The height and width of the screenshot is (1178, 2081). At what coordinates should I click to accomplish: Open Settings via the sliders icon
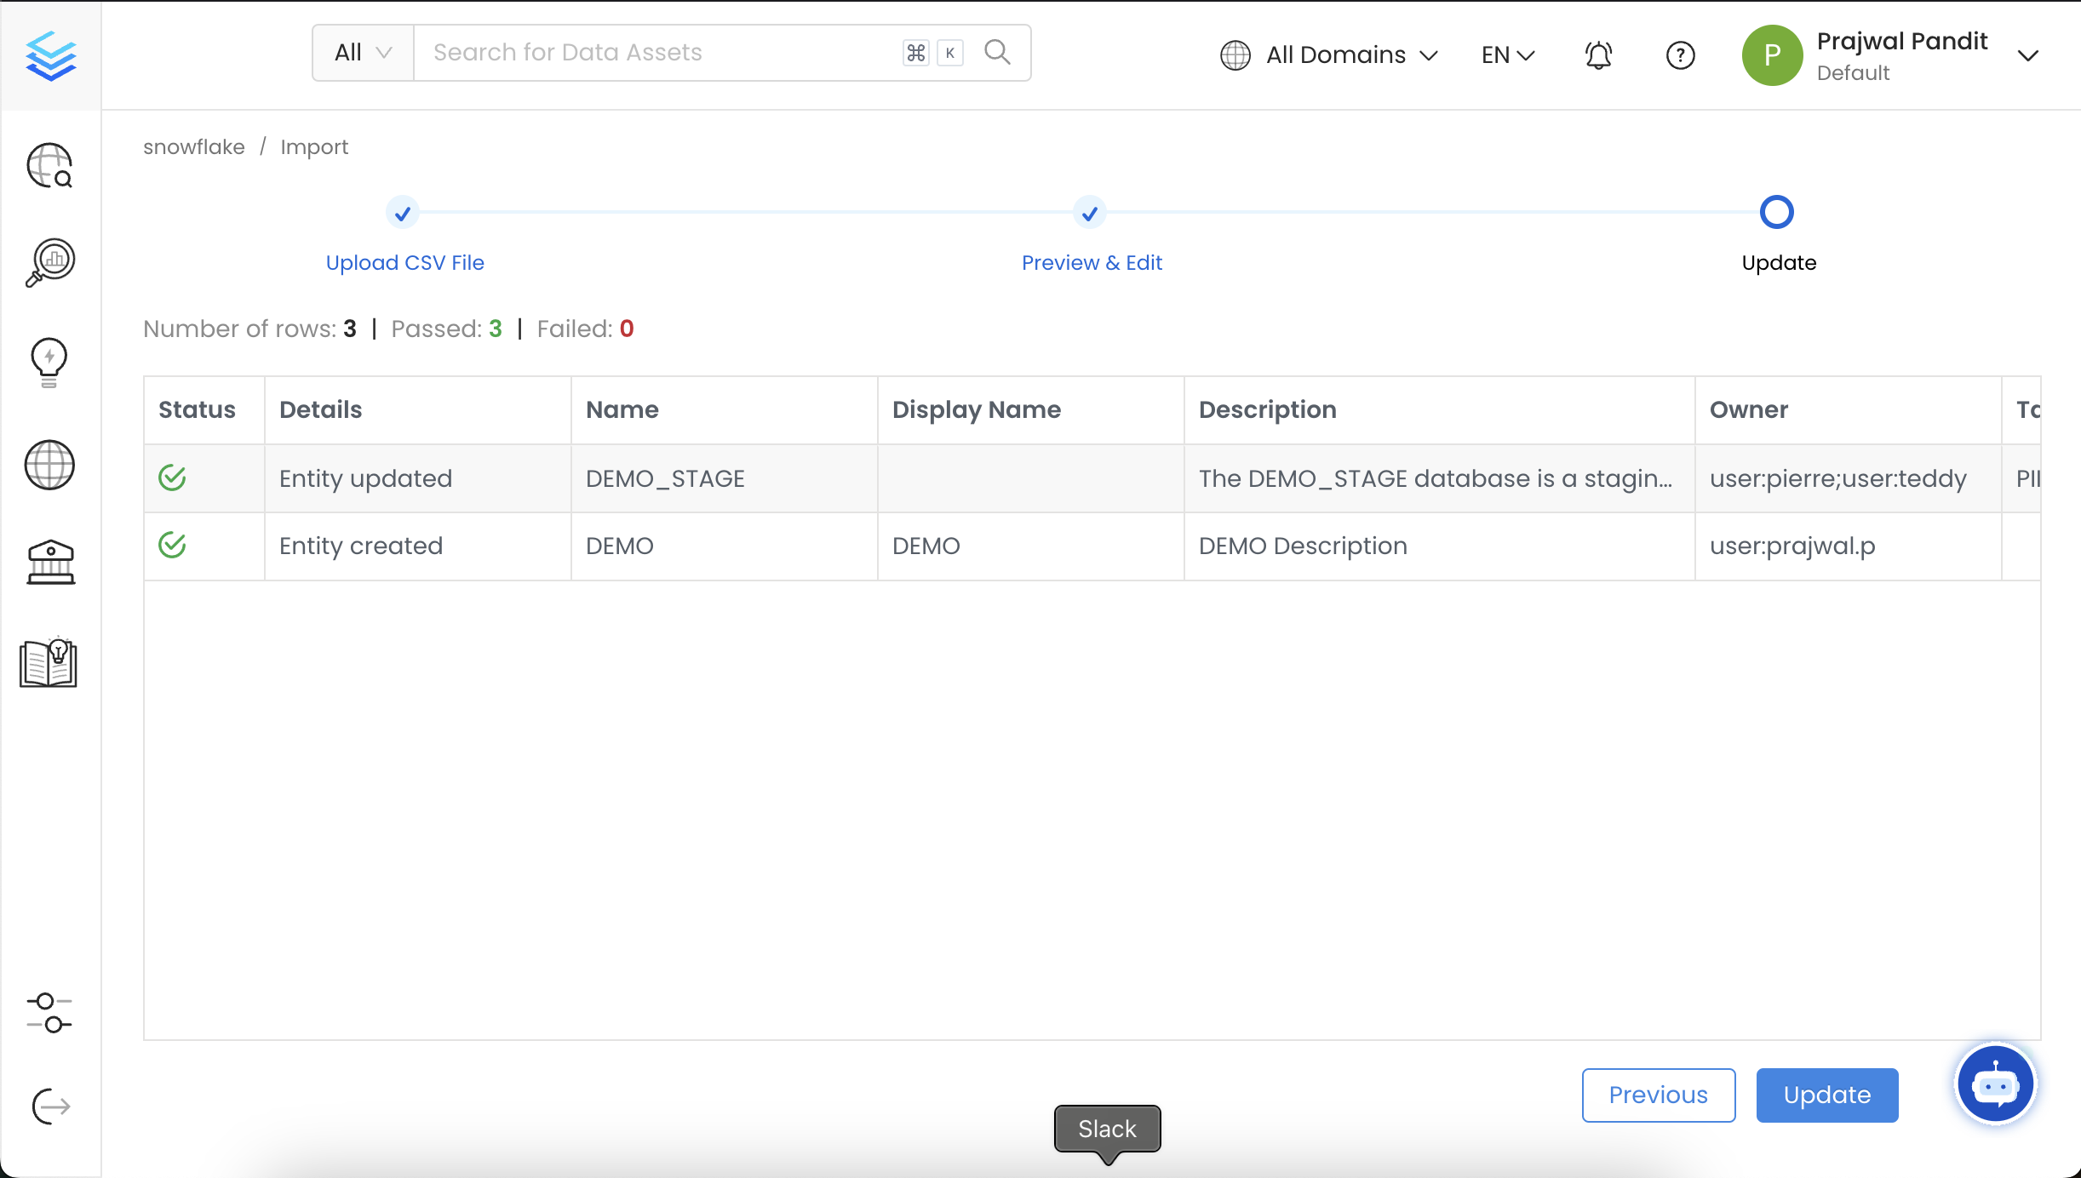(x=49, y=1015)
